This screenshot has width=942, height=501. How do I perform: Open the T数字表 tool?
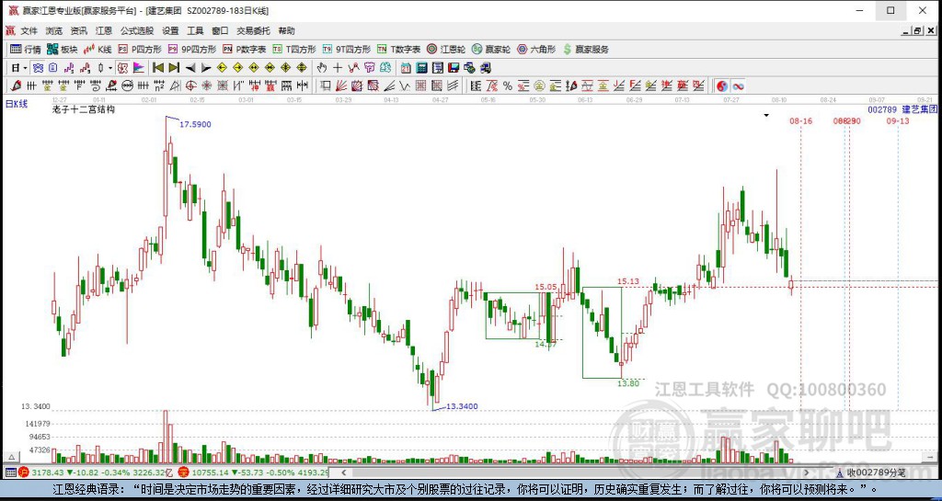pos(399,50)
